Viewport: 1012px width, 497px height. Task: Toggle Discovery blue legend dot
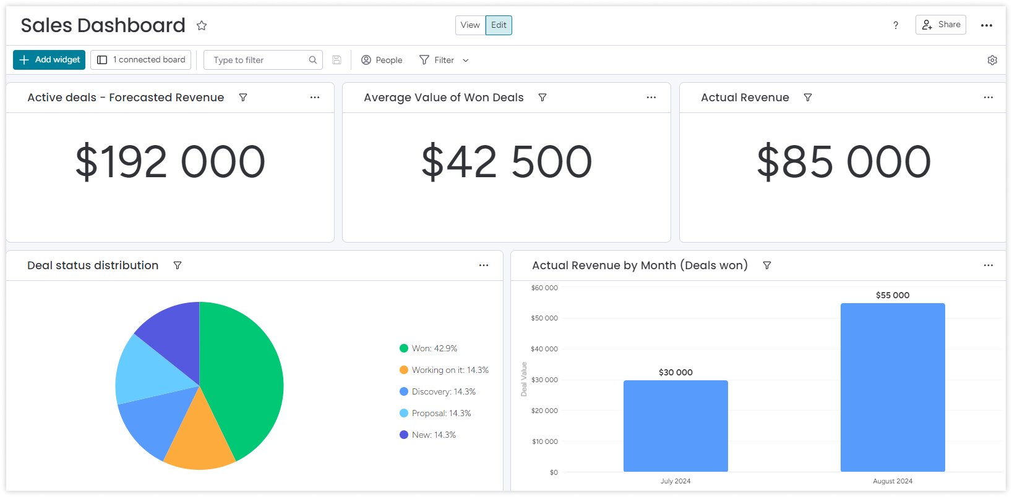pos(404,391)
